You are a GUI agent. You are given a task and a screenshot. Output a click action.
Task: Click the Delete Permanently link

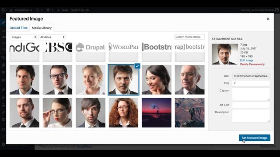252,64
